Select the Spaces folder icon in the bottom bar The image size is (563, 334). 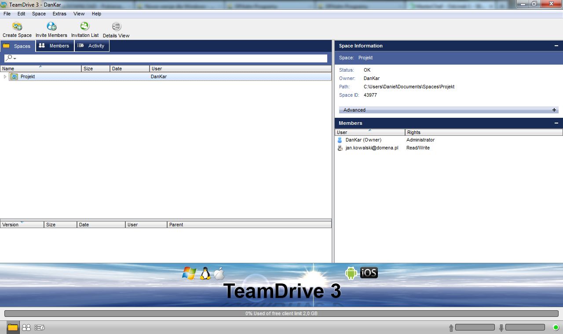pos(12,327)
